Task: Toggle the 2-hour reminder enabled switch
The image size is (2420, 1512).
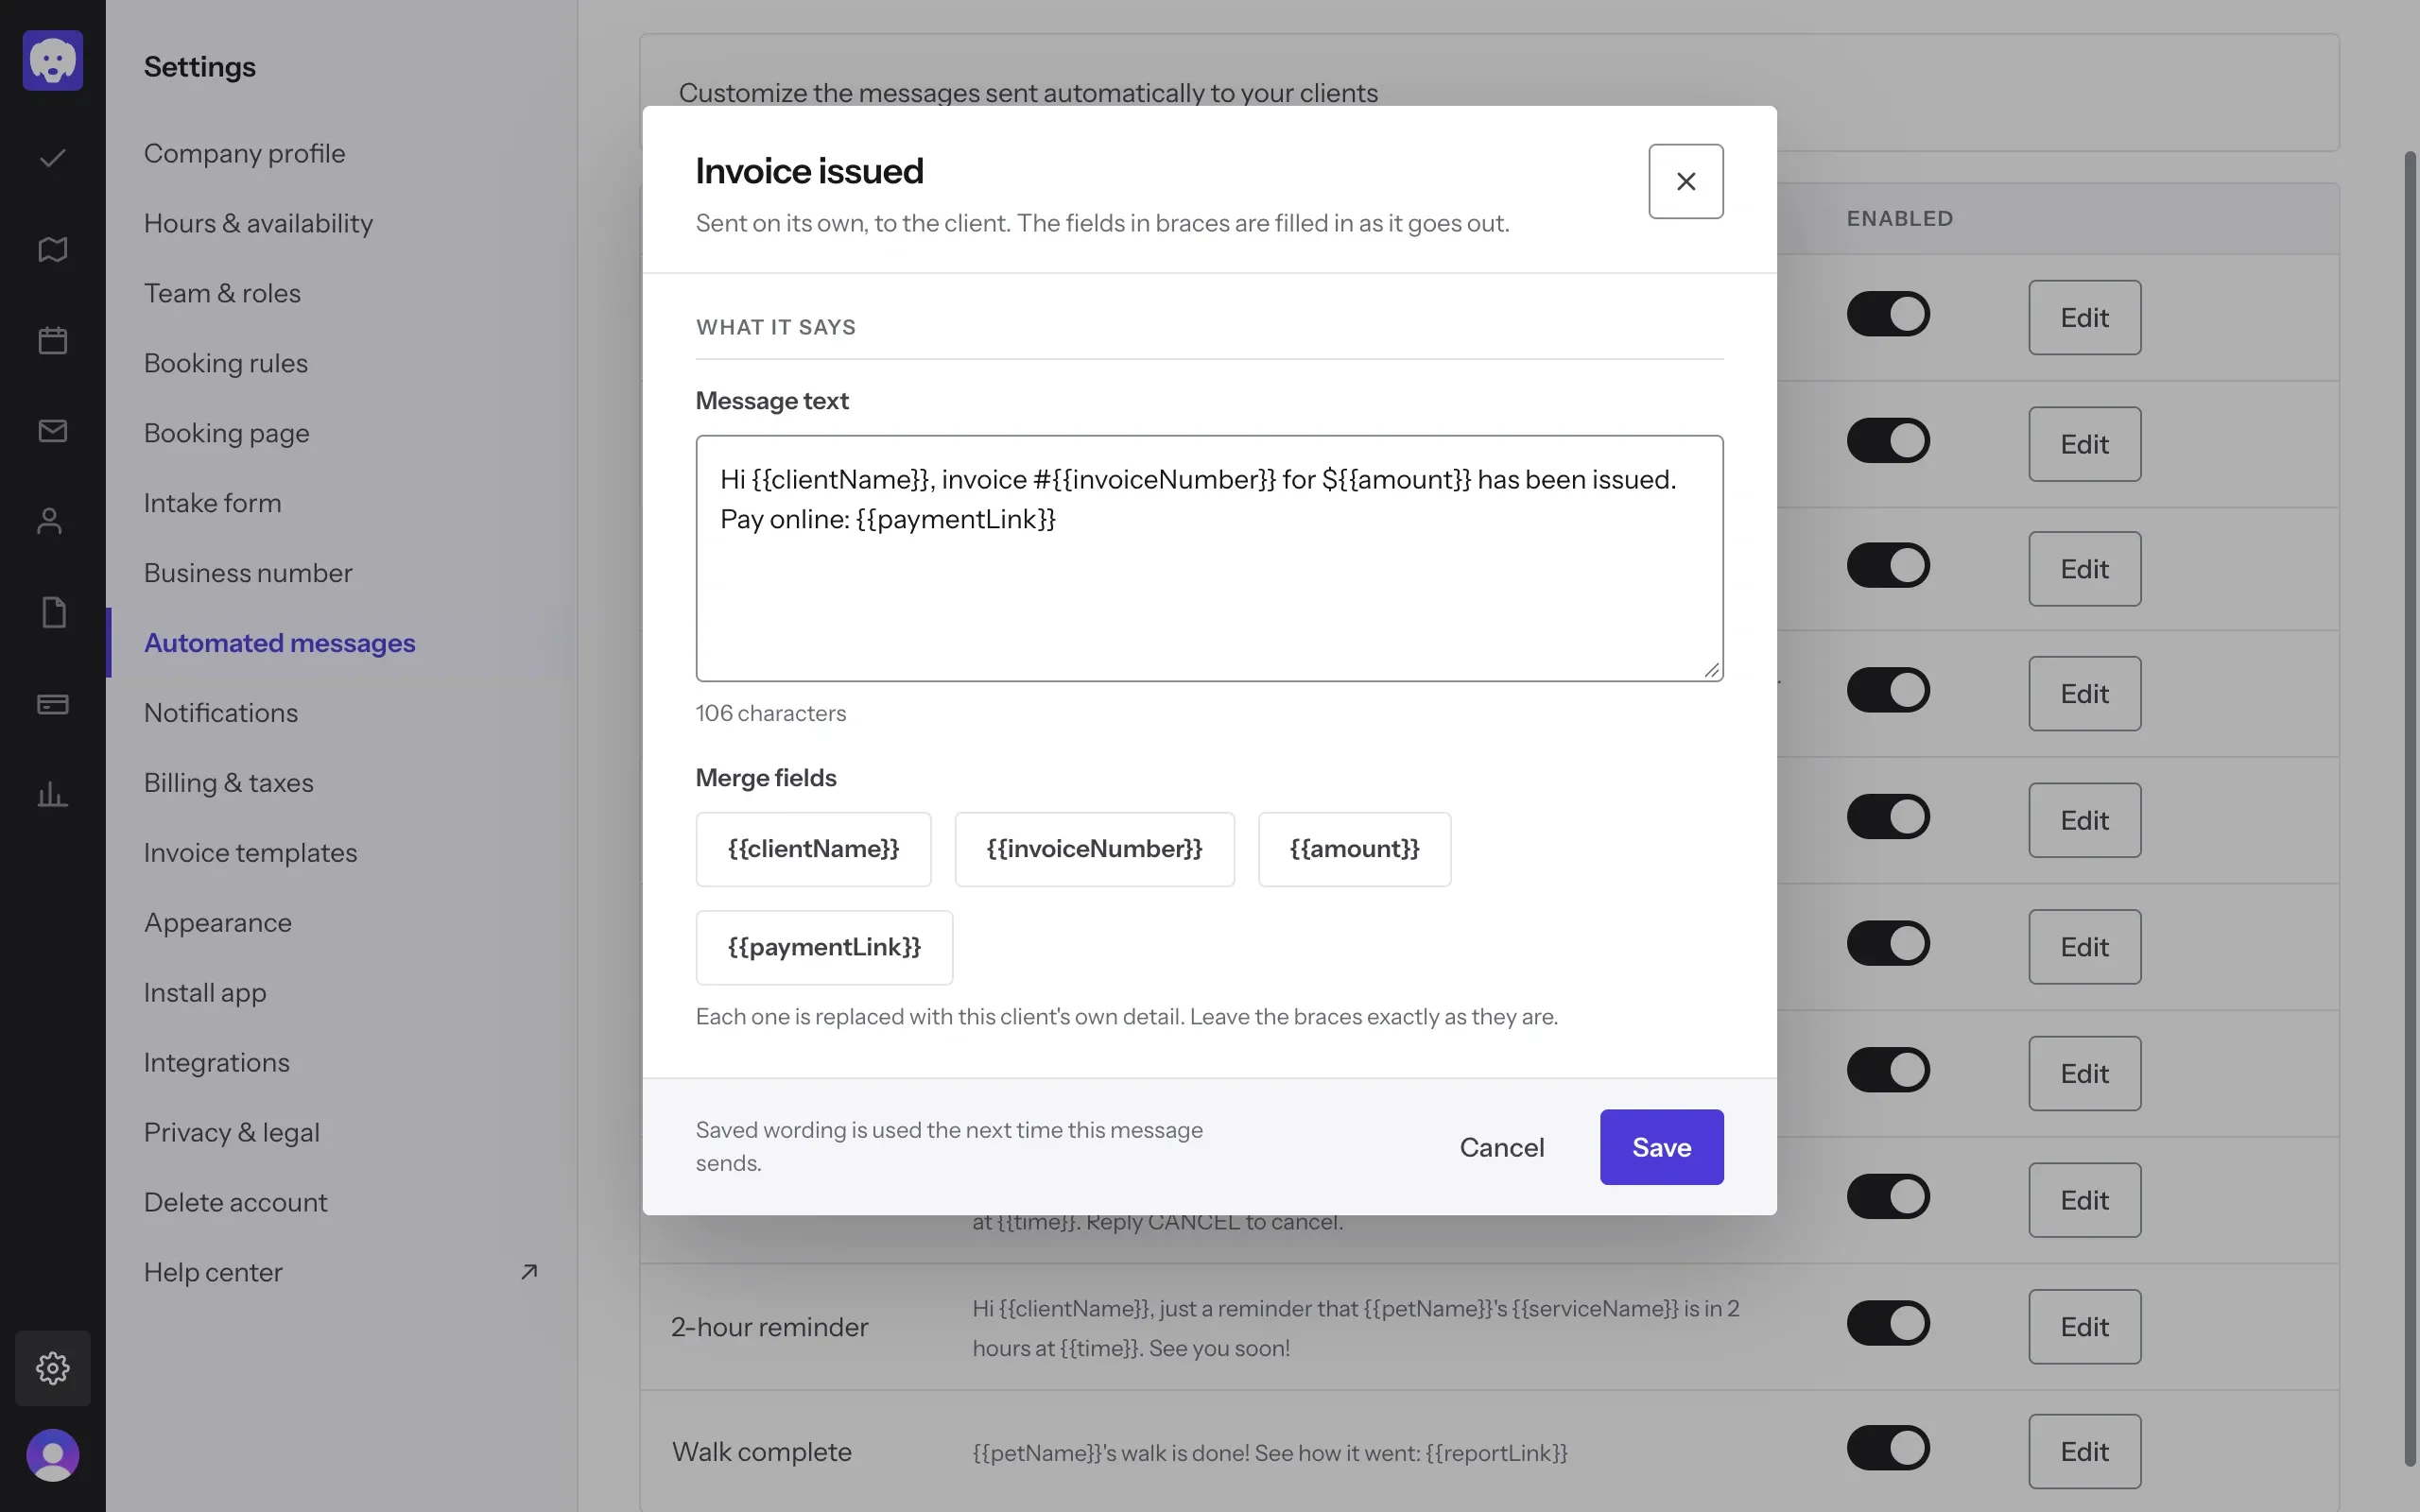Action: 1888,1322
